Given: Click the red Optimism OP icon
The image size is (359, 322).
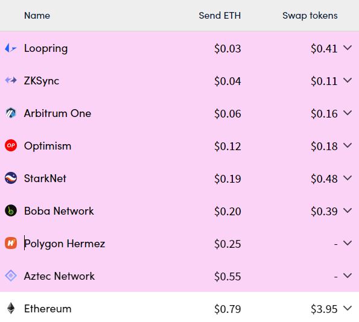Looking at the screenshot, I should click(x=11, y=145).
